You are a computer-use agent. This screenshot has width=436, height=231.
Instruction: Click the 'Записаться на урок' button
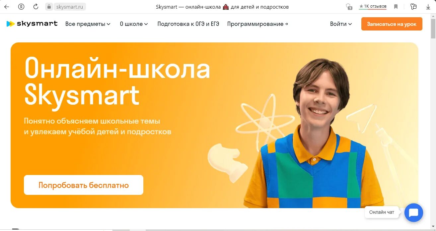392,24
